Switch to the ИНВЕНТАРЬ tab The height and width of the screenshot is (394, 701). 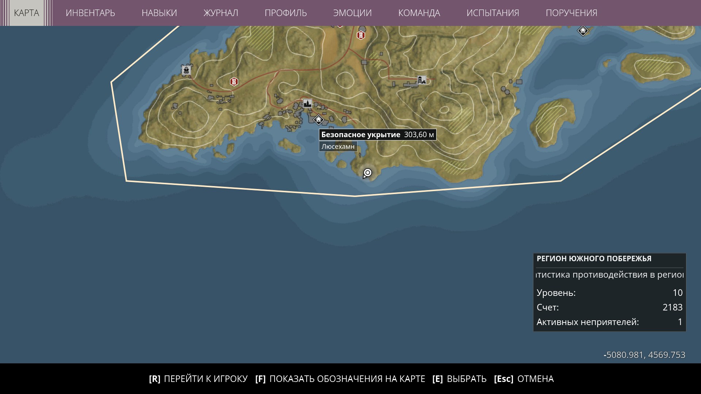[x=90, y=13]
